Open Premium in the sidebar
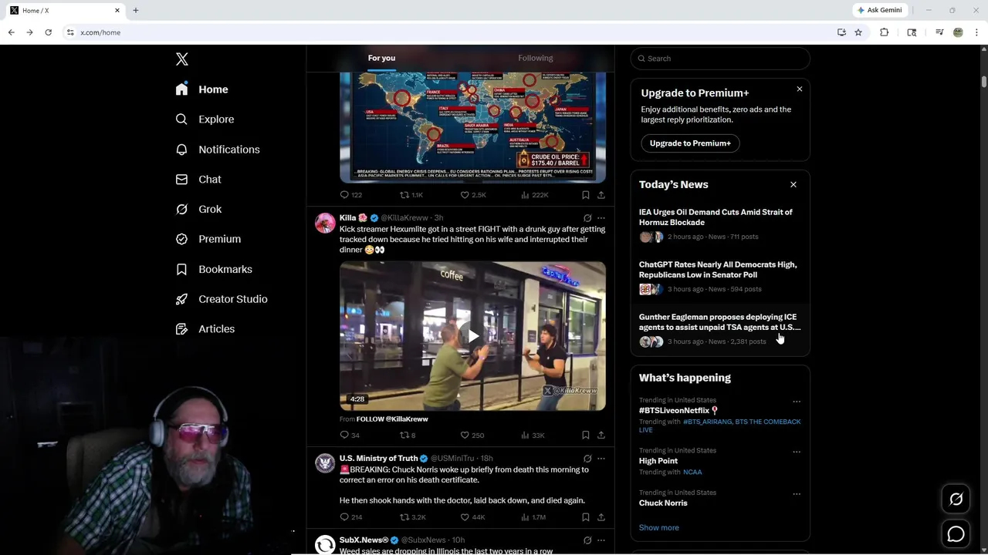 pos(208,239)
